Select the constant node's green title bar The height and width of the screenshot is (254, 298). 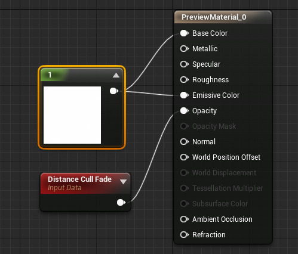coord(82,75)
